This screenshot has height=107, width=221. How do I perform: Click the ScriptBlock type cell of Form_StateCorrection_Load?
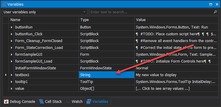tap(107, 48)
